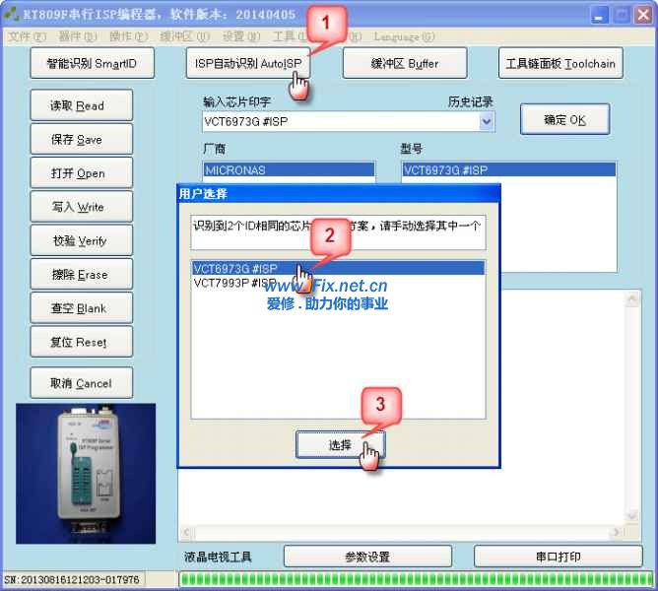Screen dimensions: 658x591
Task: Select VCT7993P #ISP in the list
Action: 235,283
